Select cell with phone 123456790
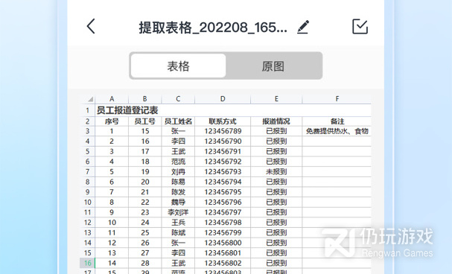Viewport: 452px width, 274px height. coord(223,141)
